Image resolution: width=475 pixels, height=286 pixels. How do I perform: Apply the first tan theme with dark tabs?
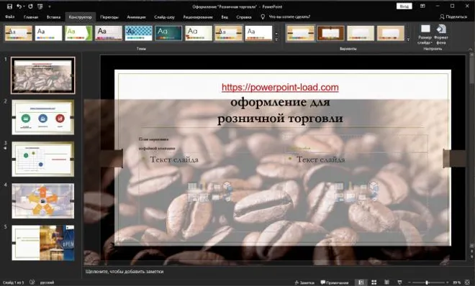(x=19, y=33)
